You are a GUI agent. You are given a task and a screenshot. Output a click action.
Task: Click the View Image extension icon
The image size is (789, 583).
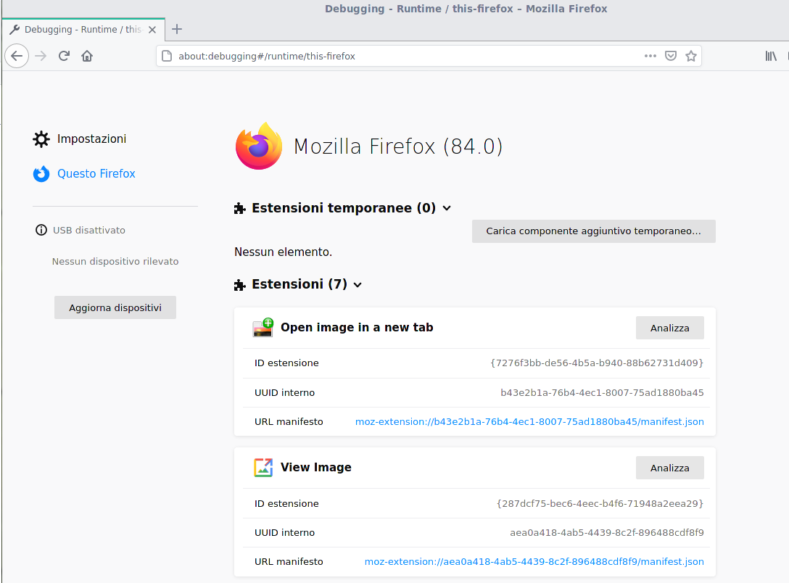click(263, 467)
